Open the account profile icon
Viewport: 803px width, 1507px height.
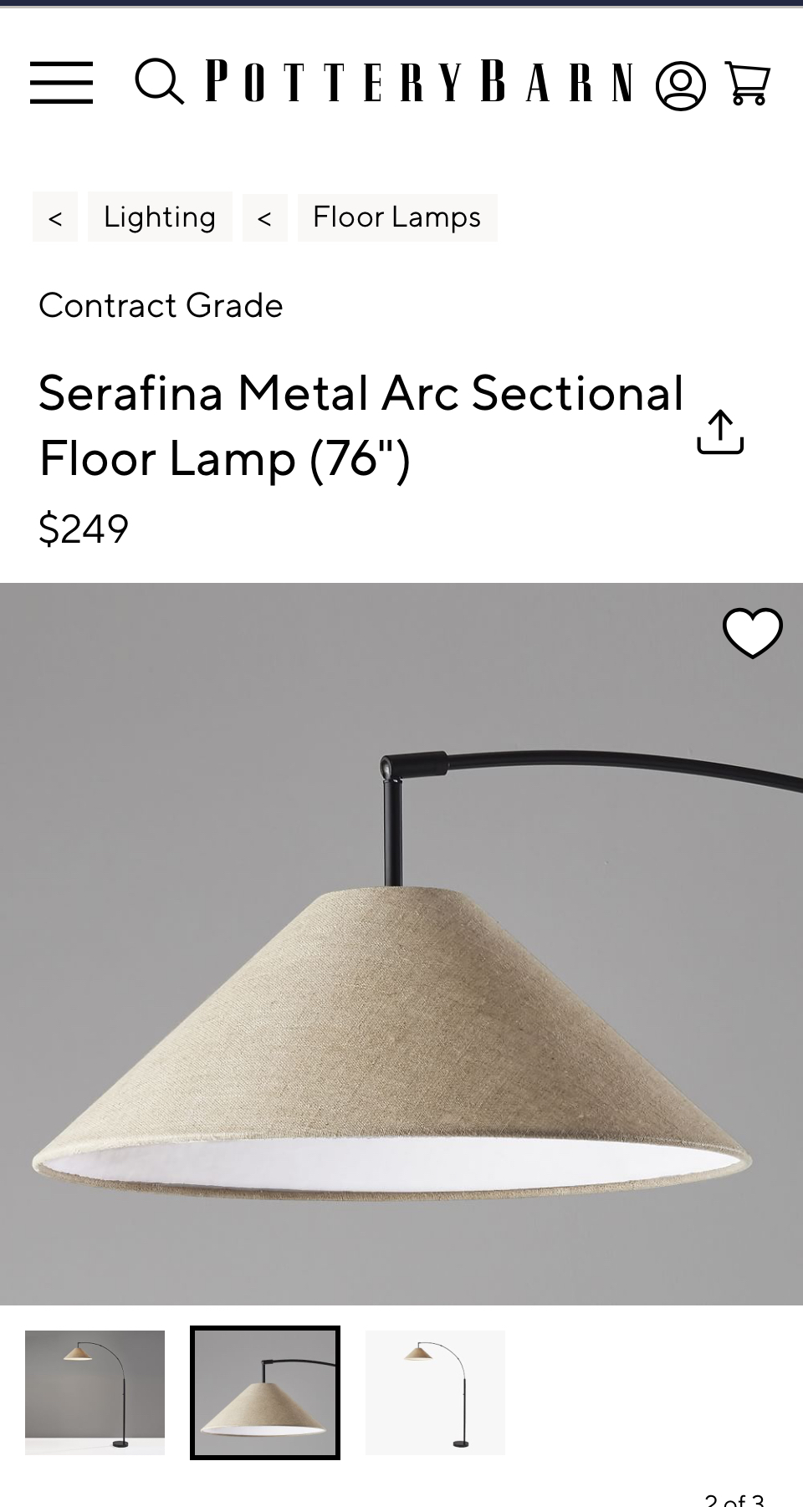coord(680,85)
